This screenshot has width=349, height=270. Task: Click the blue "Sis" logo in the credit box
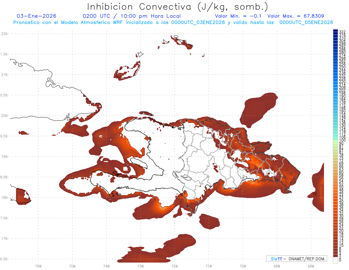274,259
